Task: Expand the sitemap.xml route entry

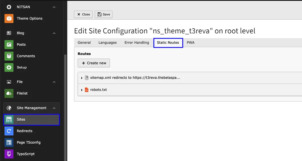Action: [82, 78]
